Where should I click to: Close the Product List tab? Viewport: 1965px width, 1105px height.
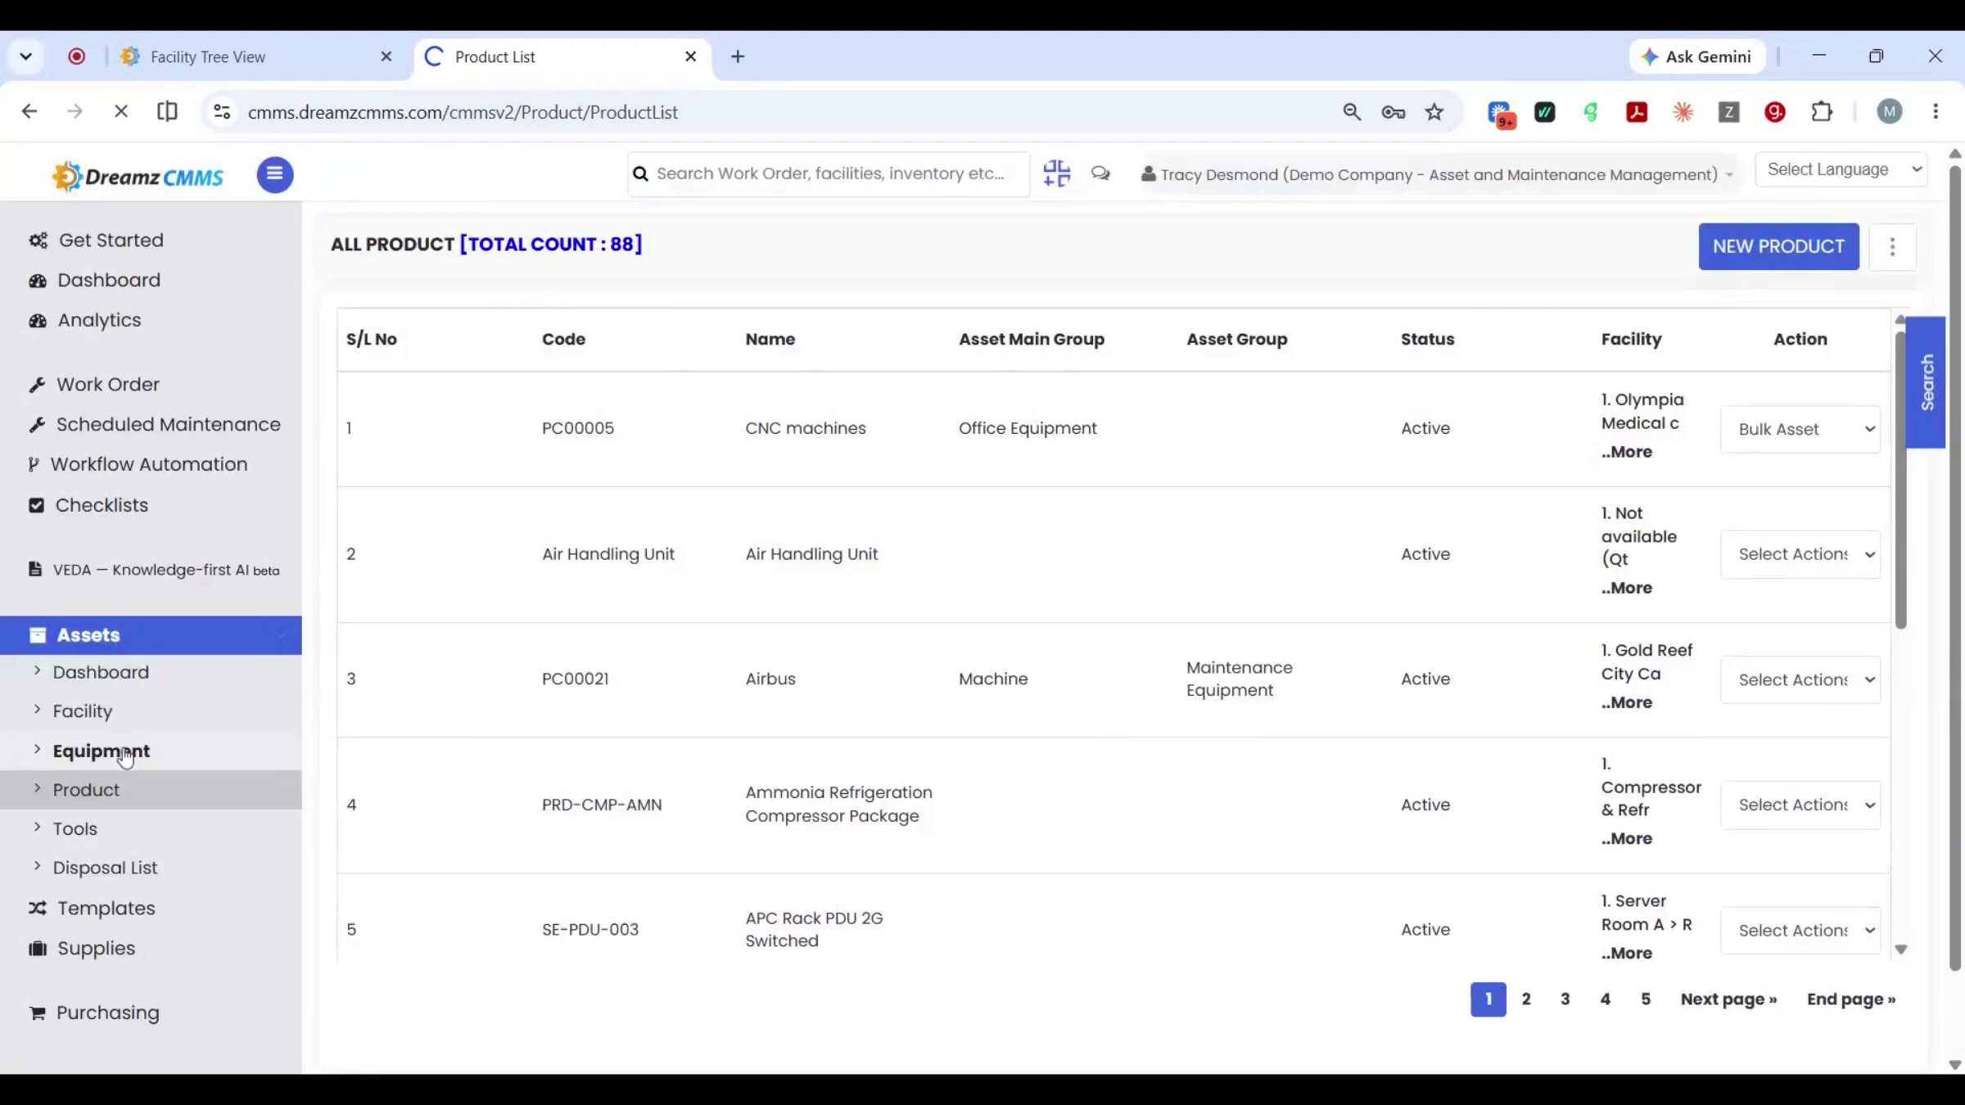(x=690, y=56)
